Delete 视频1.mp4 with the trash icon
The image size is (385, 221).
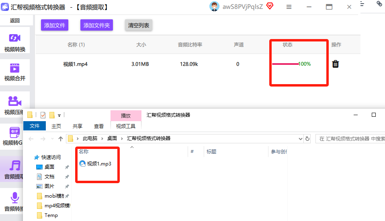coord(336,64)
